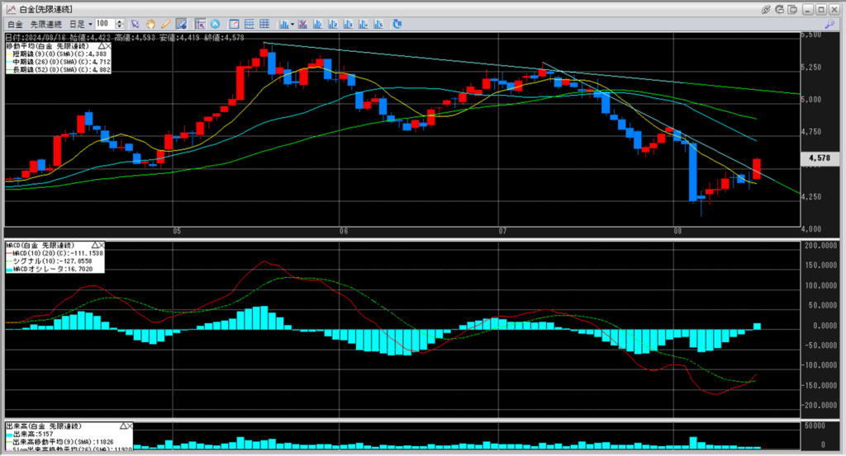The height and width of the screenshot is (456, 846).
Task: Click the reload icon in title bar
Action: coord(779,8)
